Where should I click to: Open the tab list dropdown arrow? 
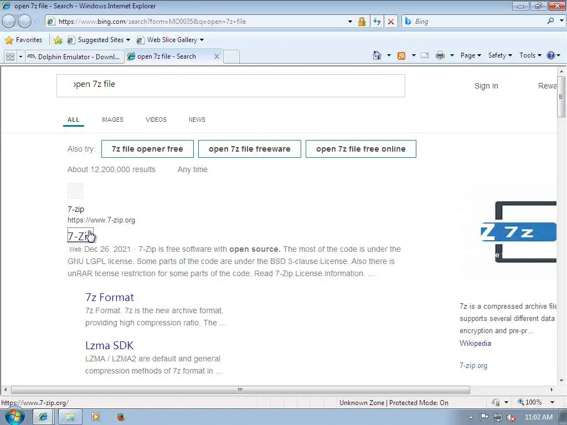20,57
